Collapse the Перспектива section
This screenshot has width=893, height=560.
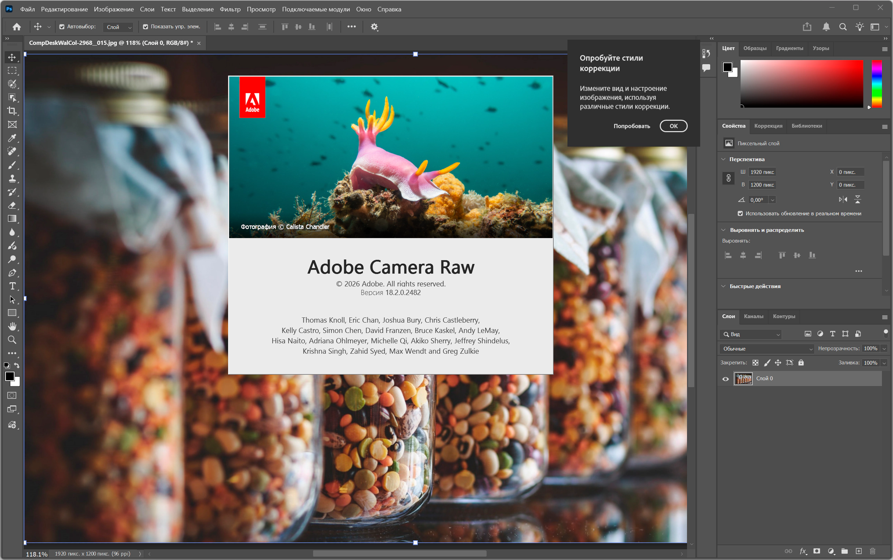coord(723,159)
